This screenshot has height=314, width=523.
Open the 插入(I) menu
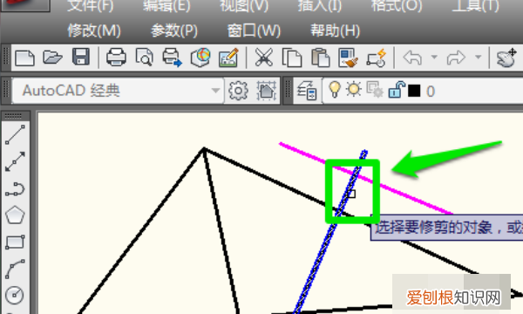(x=320, y=6)
